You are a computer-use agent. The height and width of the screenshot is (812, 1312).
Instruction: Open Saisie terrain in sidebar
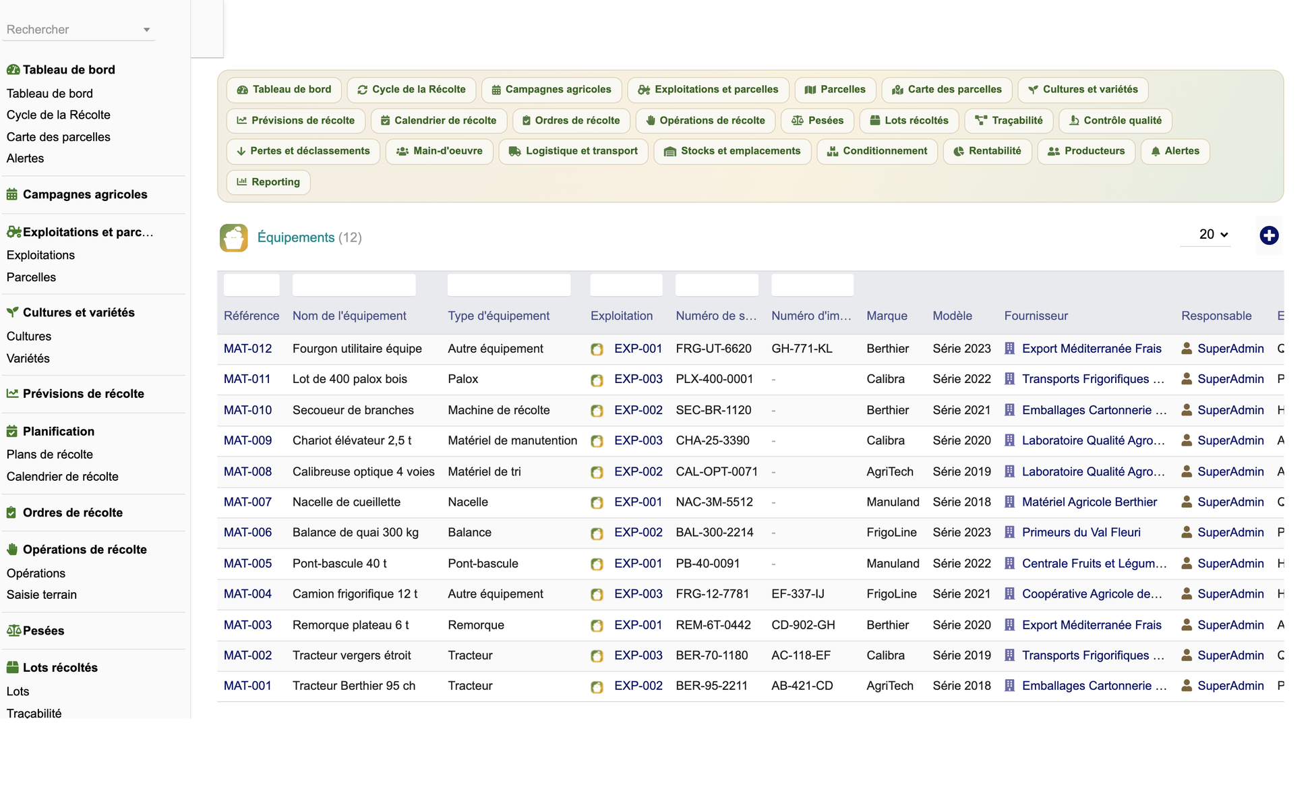click(41, 595)
